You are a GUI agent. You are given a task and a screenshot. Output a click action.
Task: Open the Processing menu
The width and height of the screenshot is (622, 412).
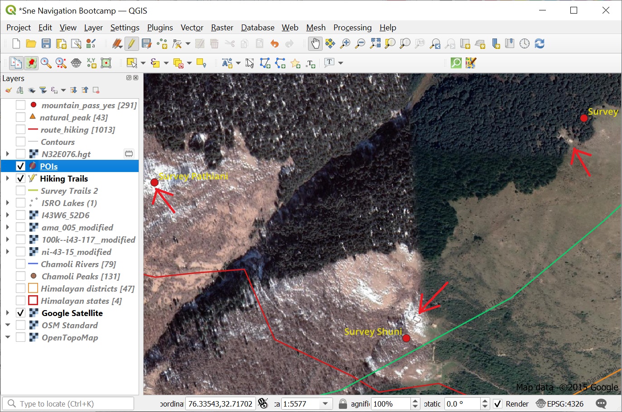[352, 28]
